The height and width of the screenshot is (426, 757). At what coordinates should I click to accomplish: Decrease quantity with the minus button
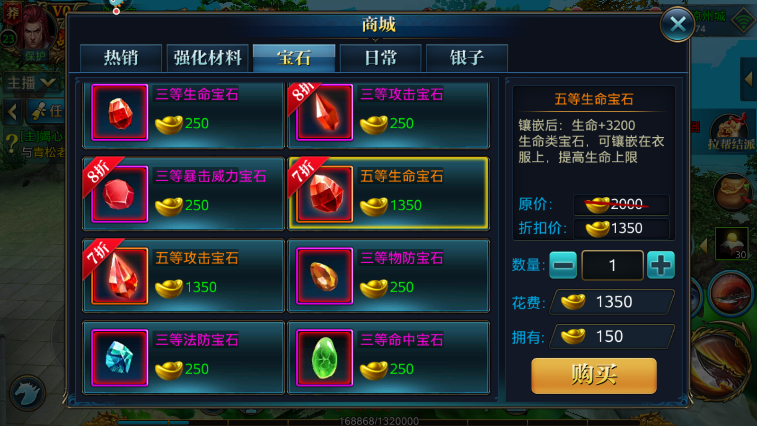point(563,265)
